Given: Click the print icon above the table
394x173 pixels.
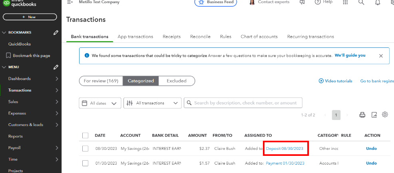Looking at the screenshot, I should point(362,115).
